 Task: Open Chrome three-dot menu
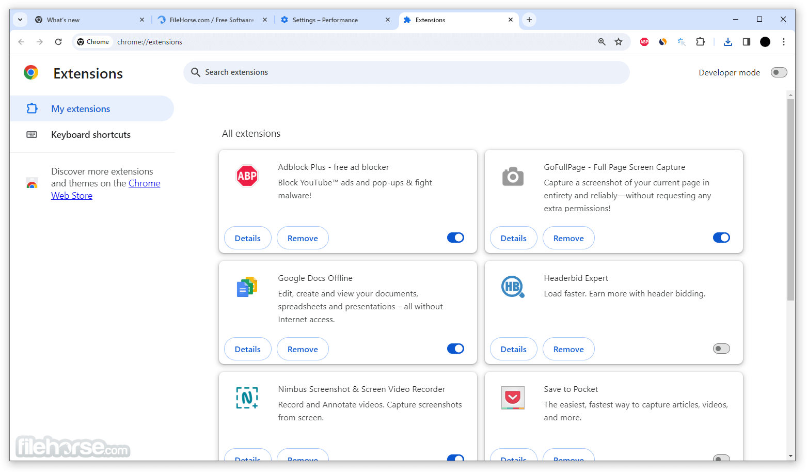[784, 42]
